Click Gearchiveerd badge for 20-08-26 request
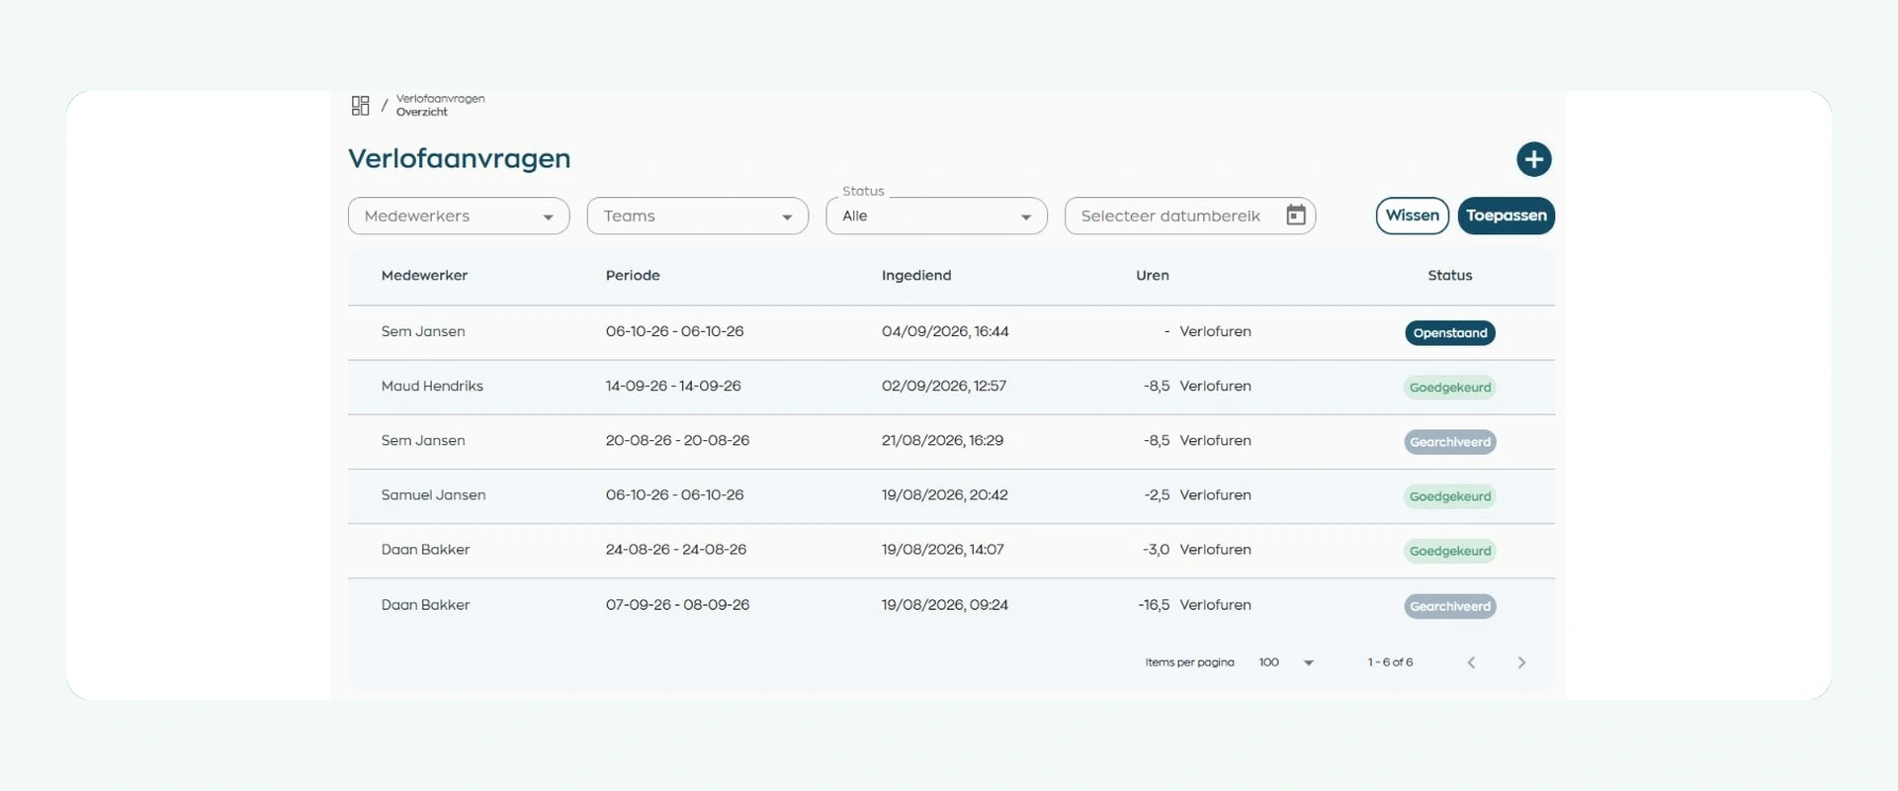 tap(1449, 442)
